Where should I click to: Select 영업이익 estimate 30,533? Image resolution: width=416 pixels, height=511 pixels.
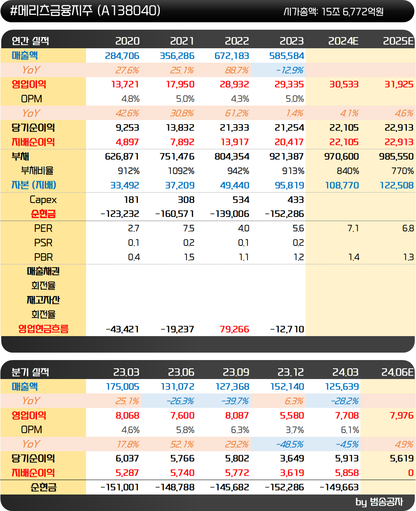pyautogui.click(x=344, y=85)
